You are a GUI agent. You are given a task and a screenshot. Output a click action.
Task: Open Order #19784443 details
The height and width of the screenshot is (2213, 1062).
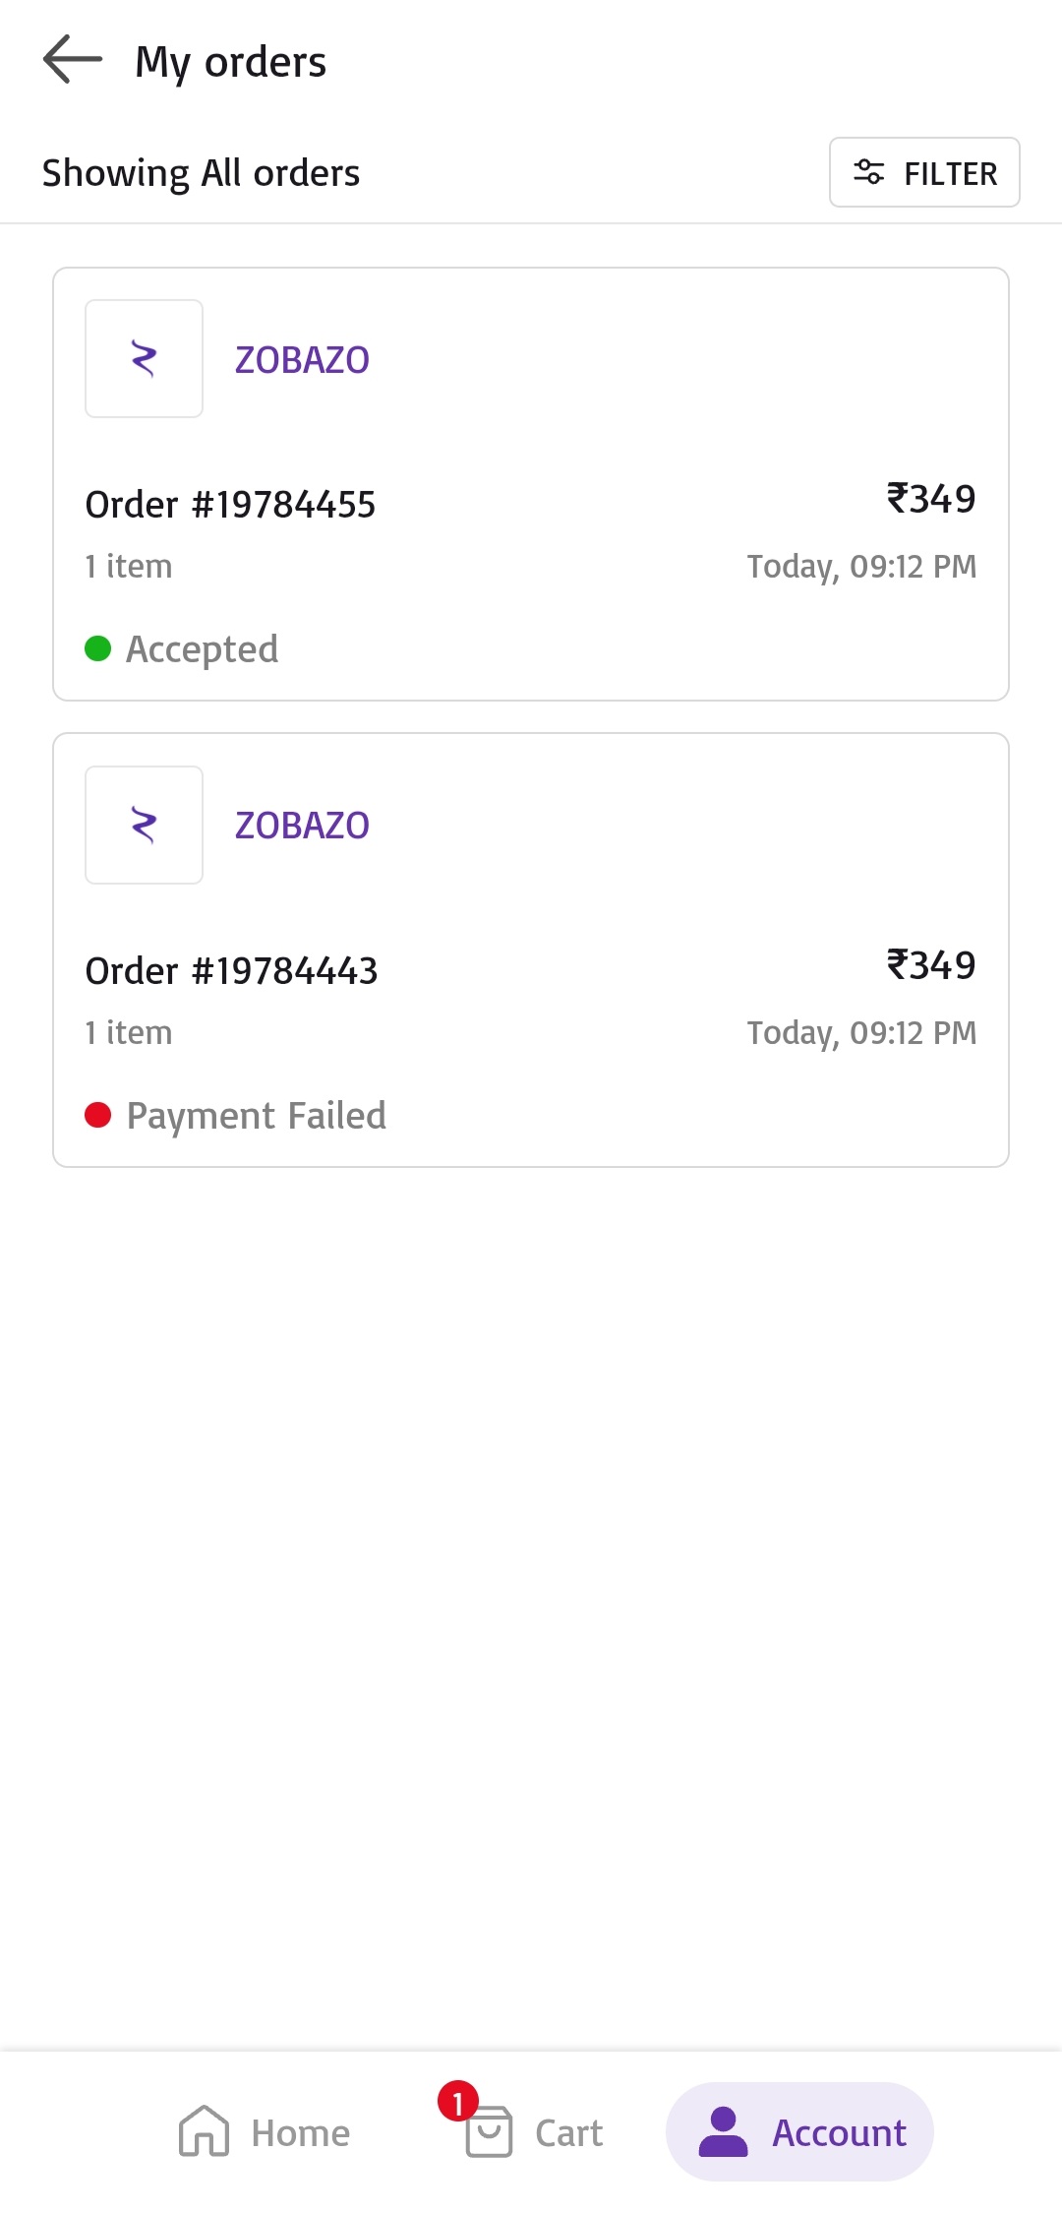point(232,971)
